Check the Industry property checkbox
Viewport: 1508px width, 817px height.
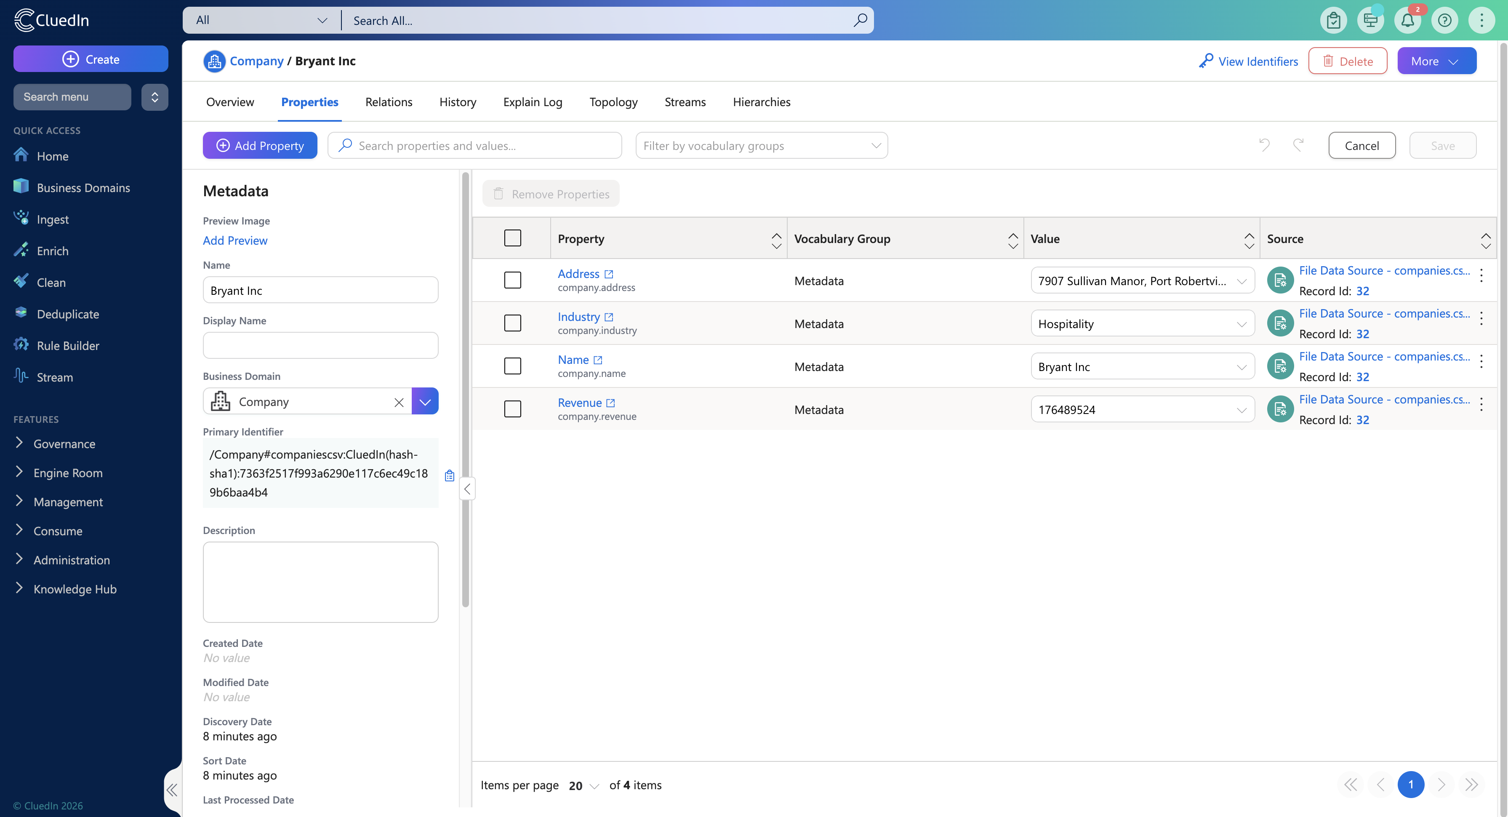click(x=512, y=323)
